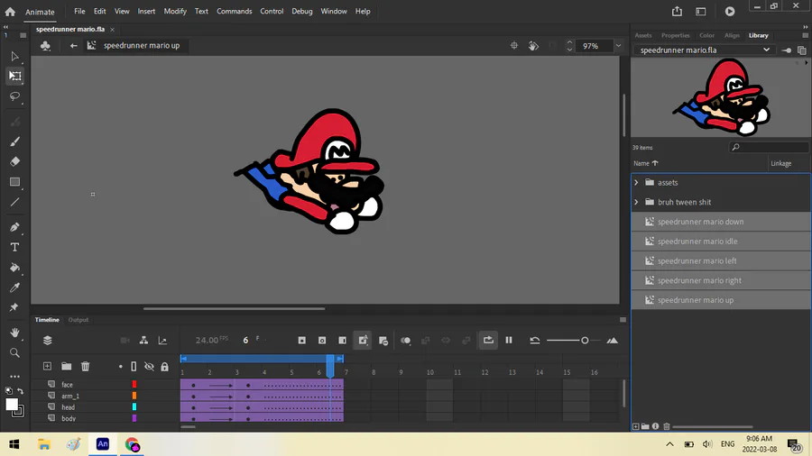Select the Free Transform tool

pyautogui.click(x=14, y=76)
